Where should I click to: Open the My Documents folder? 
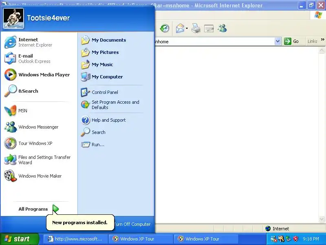point(115,40)
